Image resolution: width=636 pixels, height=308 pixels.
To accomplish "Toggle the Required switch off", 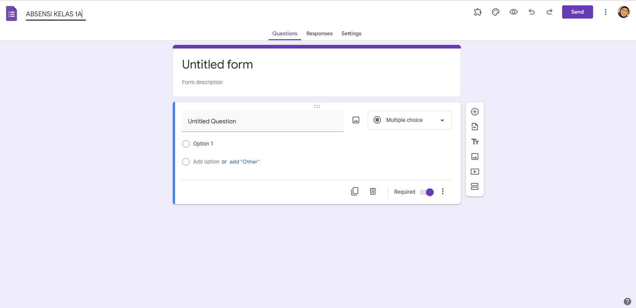I will point(427,192).
